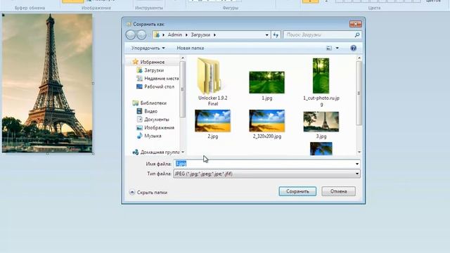Click the file list vertical scrollbar

[x=359, y=93]
